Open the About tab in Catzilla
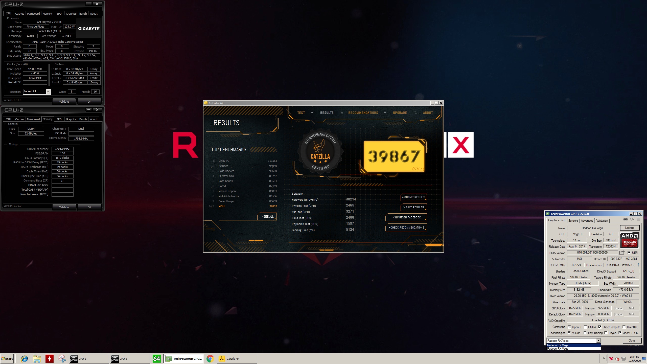 [428, 113]
